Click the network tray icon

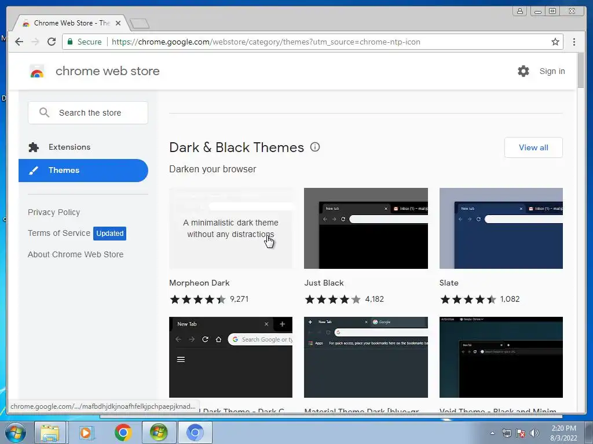(506, 433)
